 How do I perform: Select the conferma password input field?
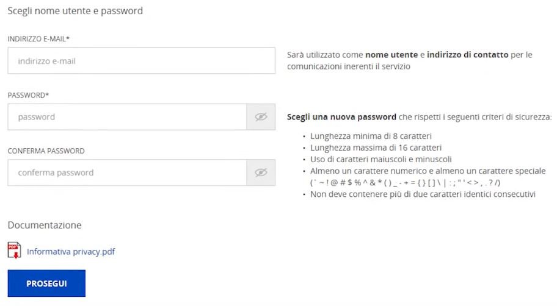point(127,173)
